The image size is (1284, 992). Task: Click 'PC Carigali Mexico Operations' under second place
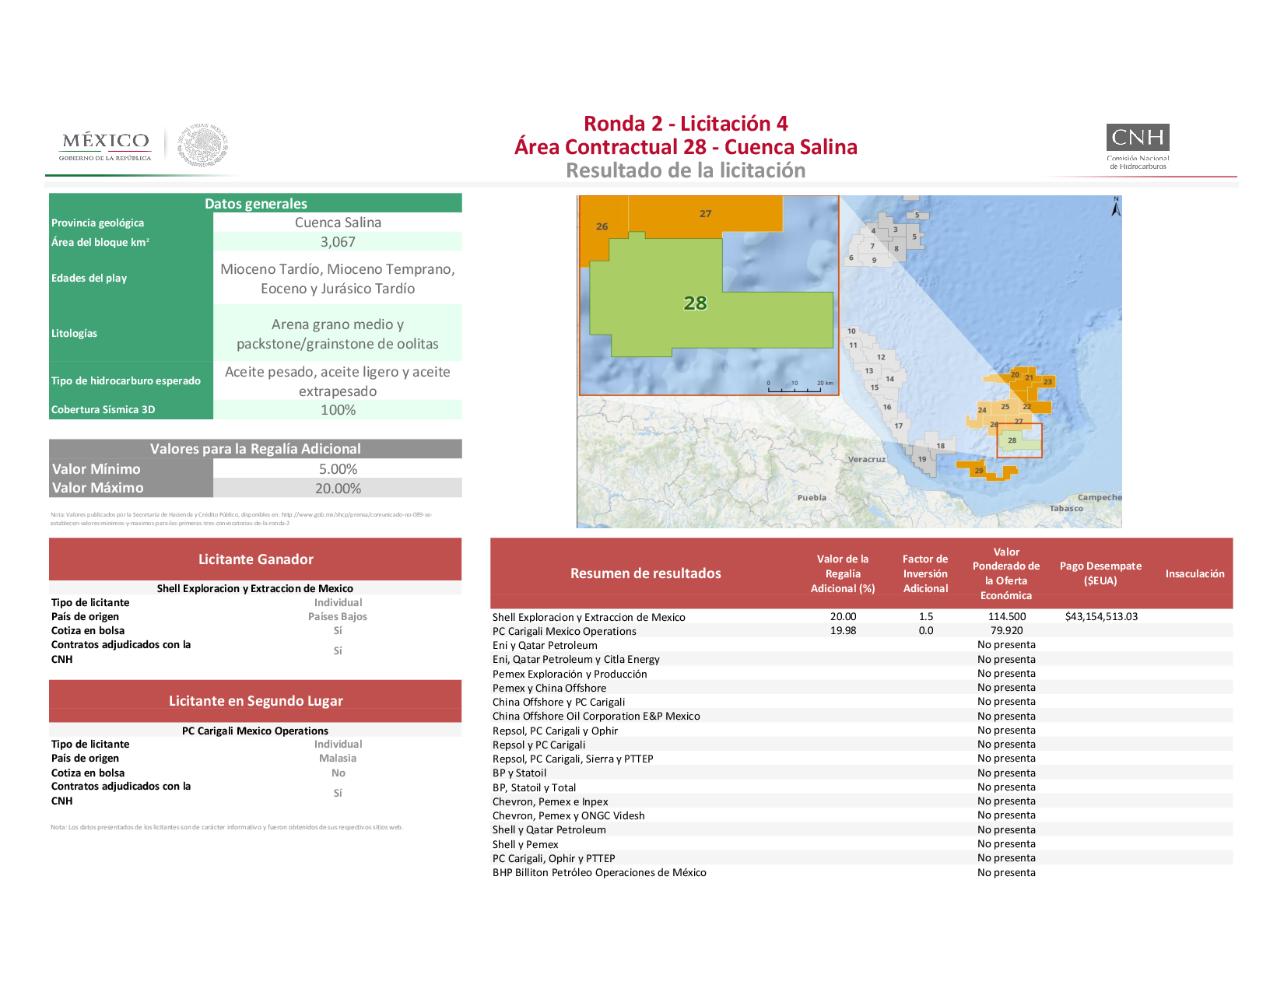coord(255,731)
